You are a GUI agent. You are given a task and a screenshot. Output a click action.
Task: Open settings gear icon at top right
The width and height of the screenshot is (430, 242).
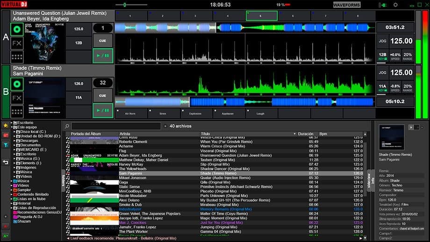tap(395, 5)
